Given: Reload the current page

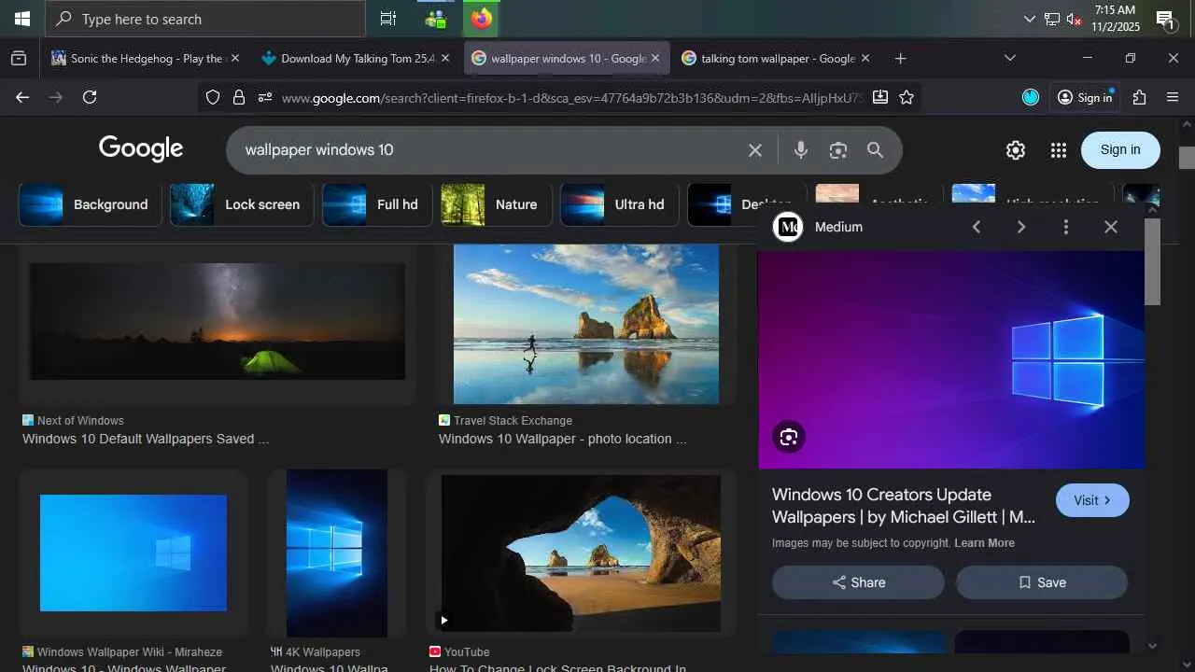Looking at the screenshot, I should coord(90,97).
